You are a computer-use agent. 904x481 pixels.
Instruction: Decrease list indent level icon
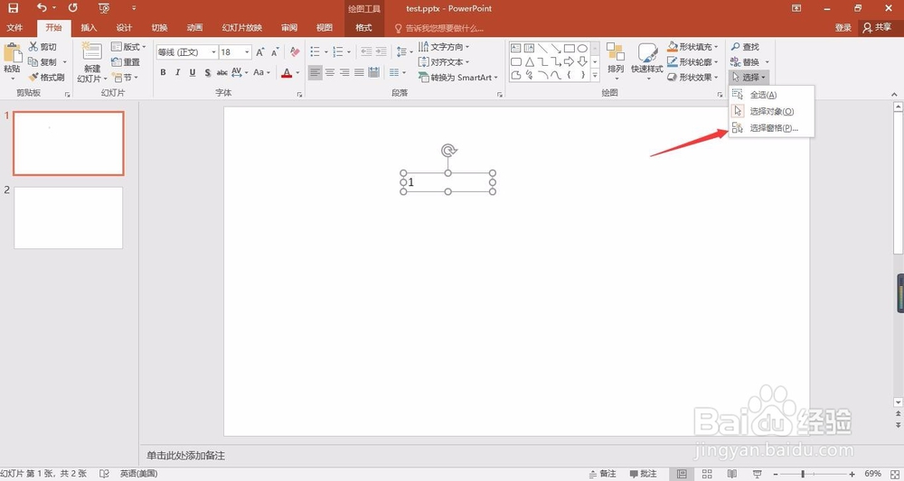[x=366, y=52]
